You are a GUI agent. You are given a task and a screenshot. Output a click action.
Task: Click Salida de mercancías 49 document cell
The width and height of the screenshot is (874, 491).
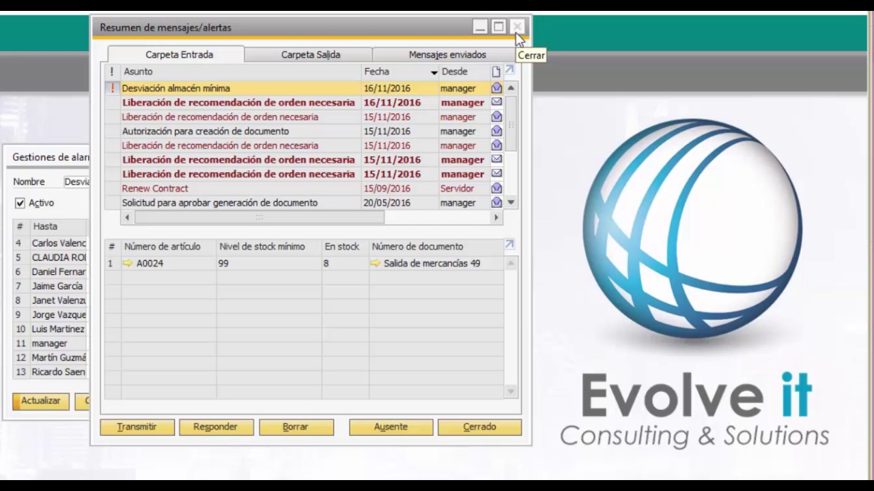[436, 263]
